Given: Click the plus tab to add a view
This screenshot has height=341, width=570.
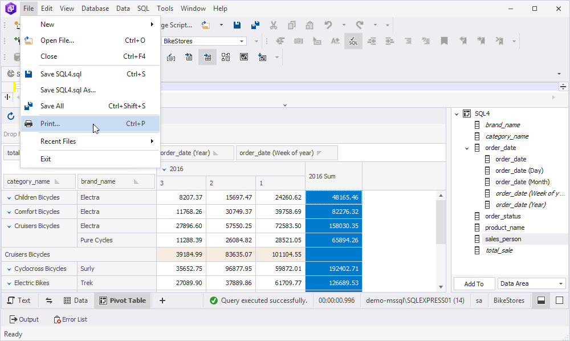Looking at the screenshot, I should point(162,301).
